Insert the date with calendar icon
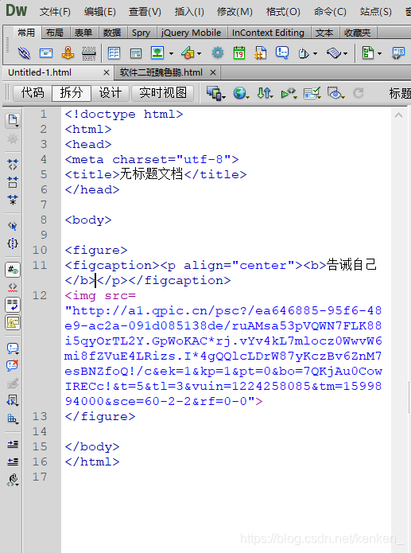This screenshot has width=411, height=553. [x=239, y=53]
